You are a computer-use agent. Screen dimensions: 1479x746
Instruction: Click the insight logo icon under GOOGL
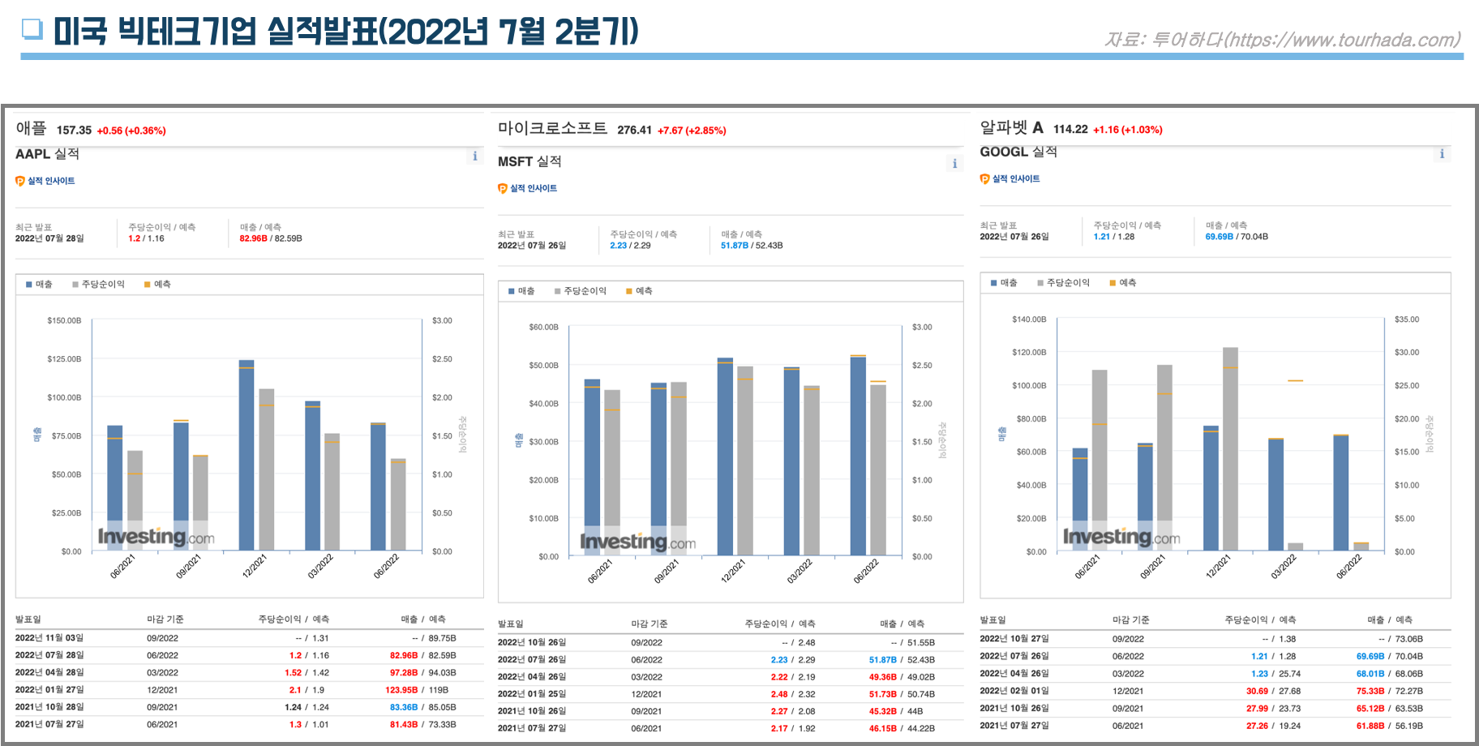[x=984, y=178]
